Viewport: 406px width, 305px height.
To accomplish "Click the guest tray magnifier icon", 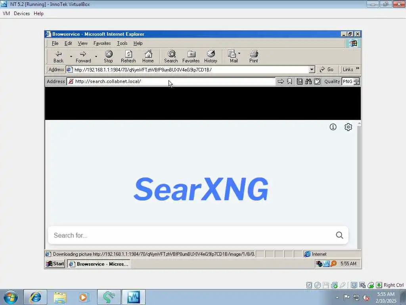I will click(x=333, y=264).
